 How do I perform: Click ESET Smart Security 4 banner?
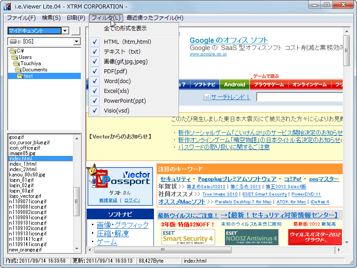point(188,237)
